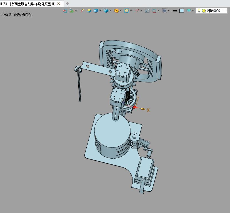The image size is (230, 213).
Task: Click the gray square toggle icon
Action: 147,11
